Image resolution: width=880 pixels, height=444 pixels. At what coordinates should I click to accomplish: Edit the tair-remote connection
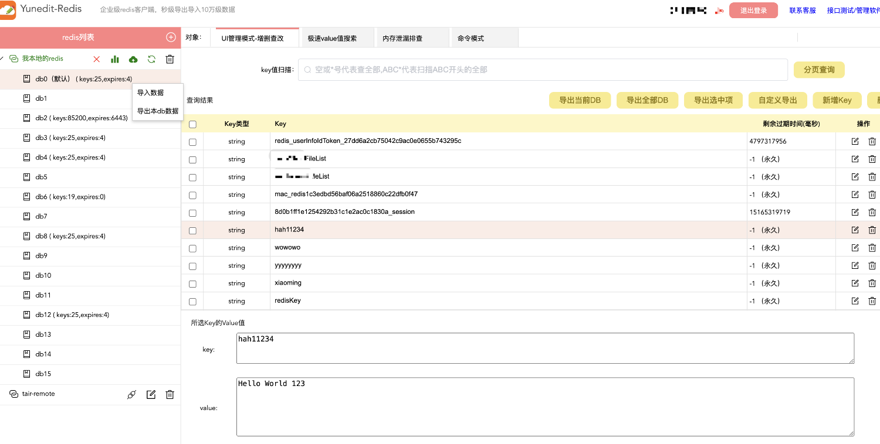coord(151,395)
